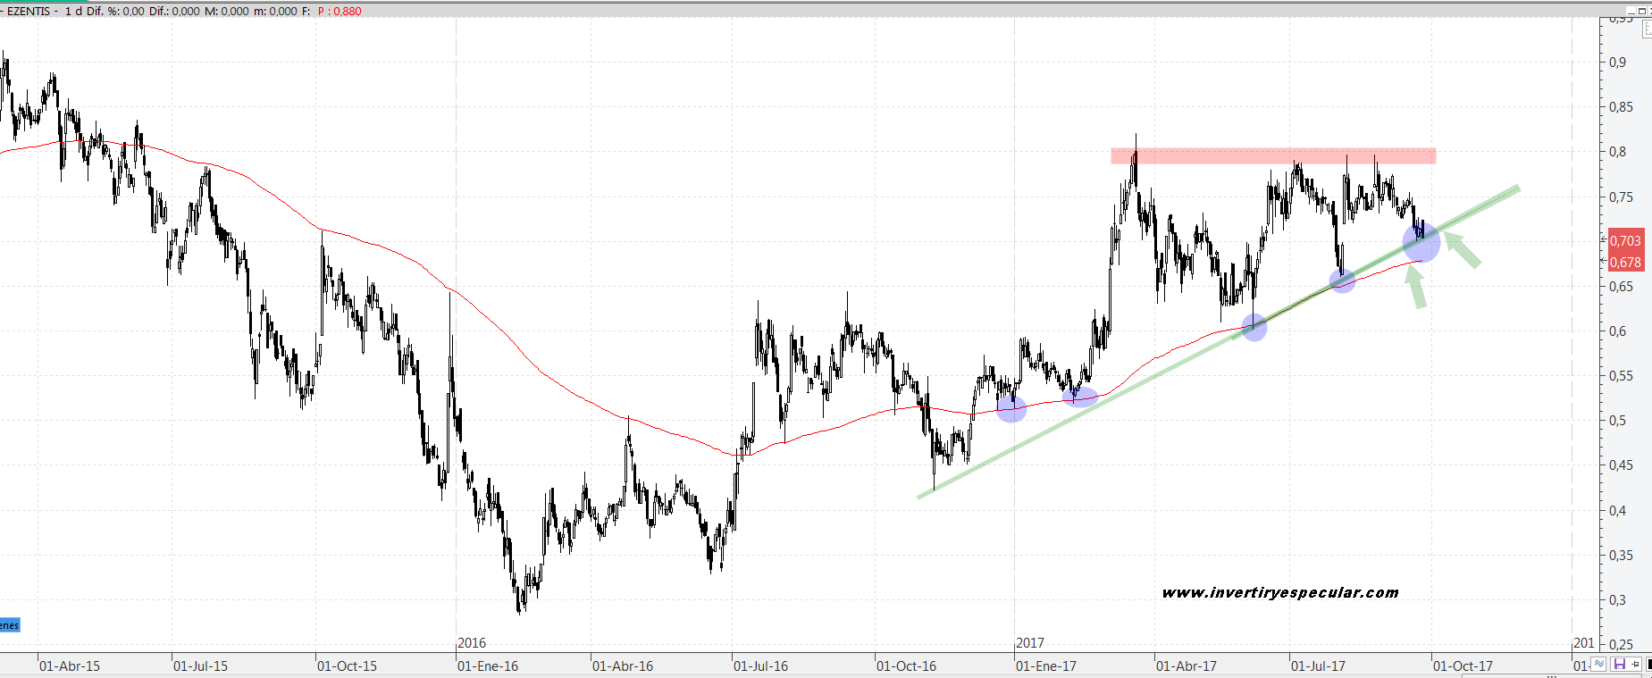Screen dimensions: 1652x678
Task: Click the red 0,703 price label
Action: coord(1625,240)
